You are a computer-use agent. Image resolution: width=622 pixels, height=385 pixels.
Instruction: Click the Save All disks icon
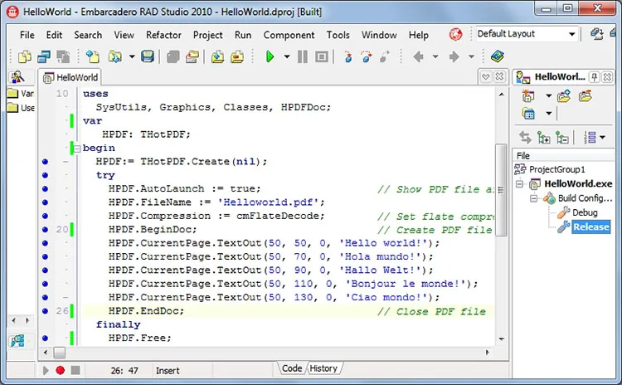pyautogui.click(x=148, y=56)
